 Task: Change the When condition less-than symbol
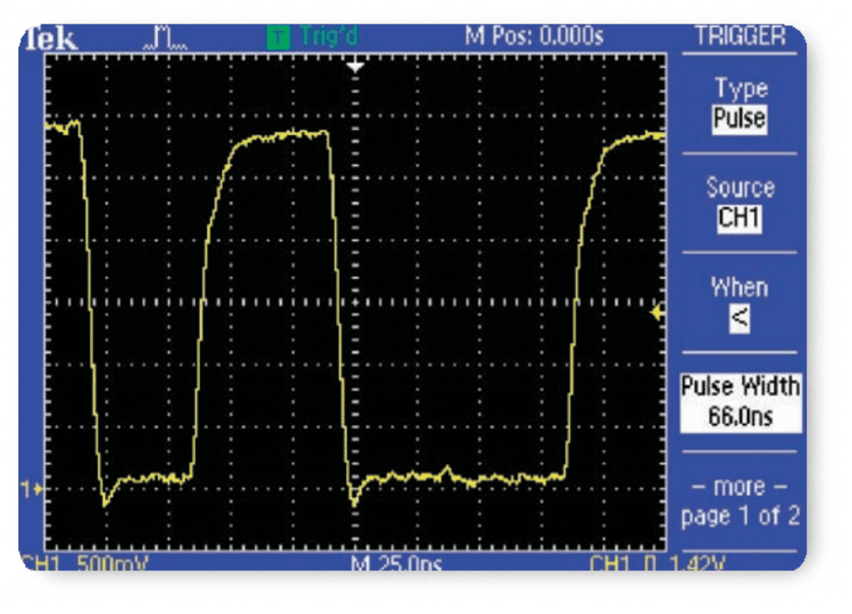[x=740, y=319]
